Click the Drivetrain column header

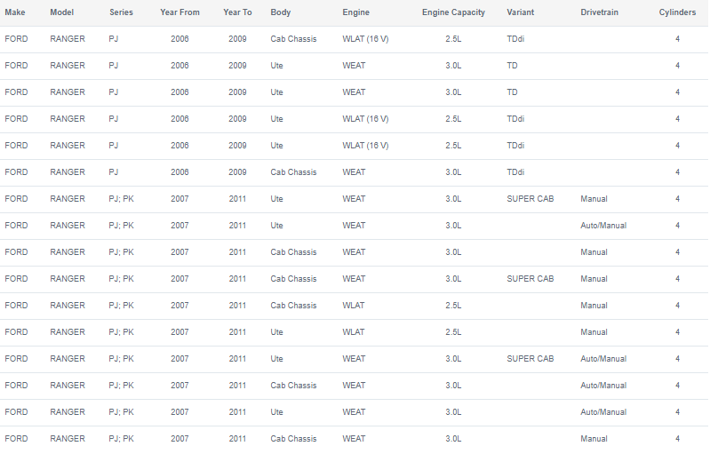pos(599,12)
